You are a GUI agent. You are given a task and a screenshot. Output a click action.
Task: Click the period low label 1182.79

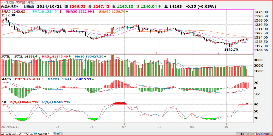point(231,50)
